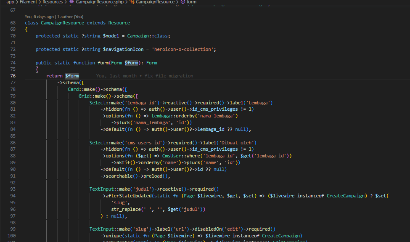Open the 'You, 6 days ago' CodeLens
Screen dimensions: 410x242
[39, 17]
